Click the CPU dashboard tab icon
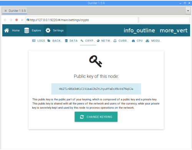The image size is (192, 150). (133, 41)
